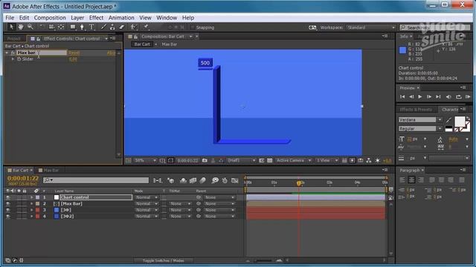Click the snapshot camera icon in viewer

205,160
